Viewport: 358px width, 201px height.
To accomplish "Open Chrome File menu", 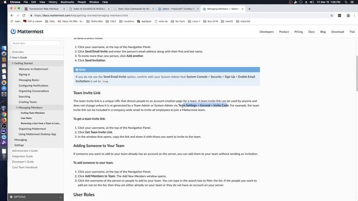I will point(26,2).
